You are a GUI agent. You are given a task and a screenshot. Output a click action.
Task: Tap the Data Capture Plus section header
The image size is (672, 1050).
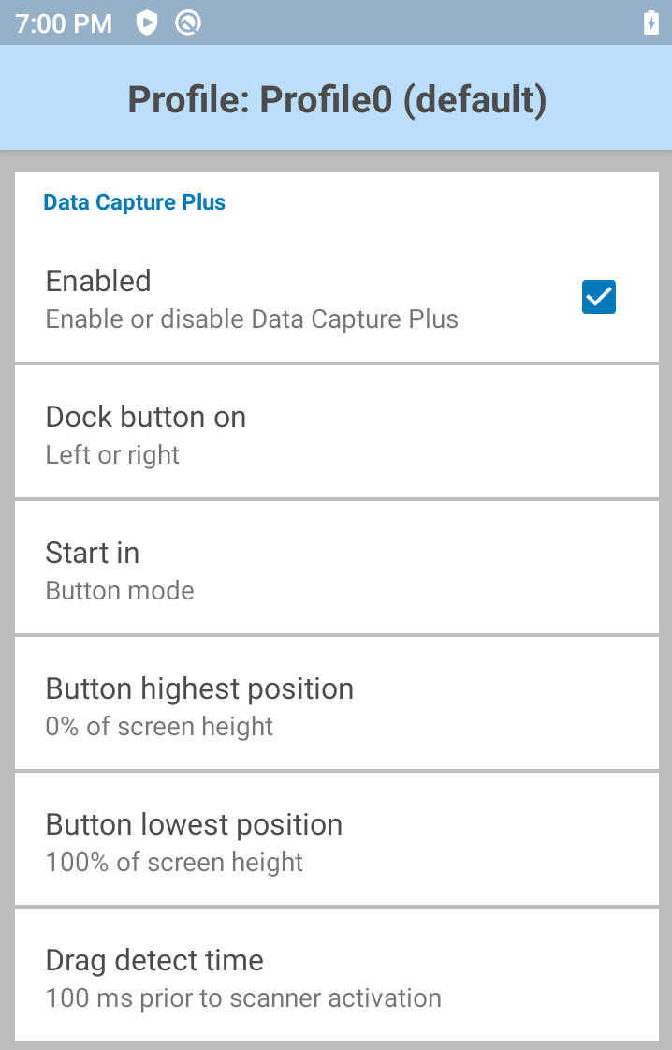point(135,202)
